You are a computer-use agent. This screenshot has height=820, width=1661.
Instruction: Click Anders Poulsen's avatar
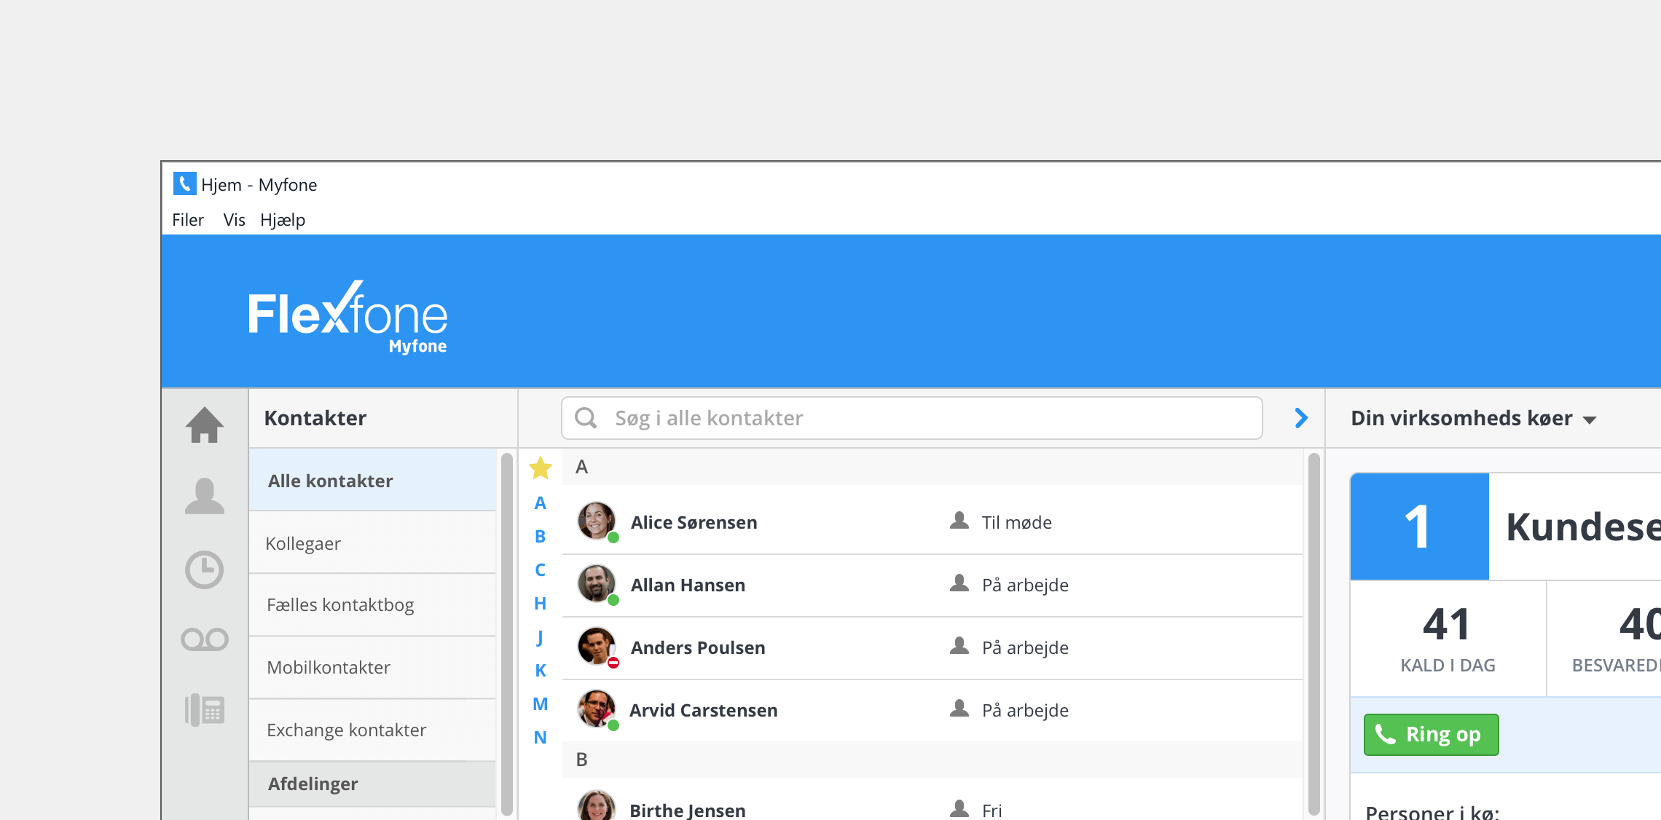[x=597, y=647]
